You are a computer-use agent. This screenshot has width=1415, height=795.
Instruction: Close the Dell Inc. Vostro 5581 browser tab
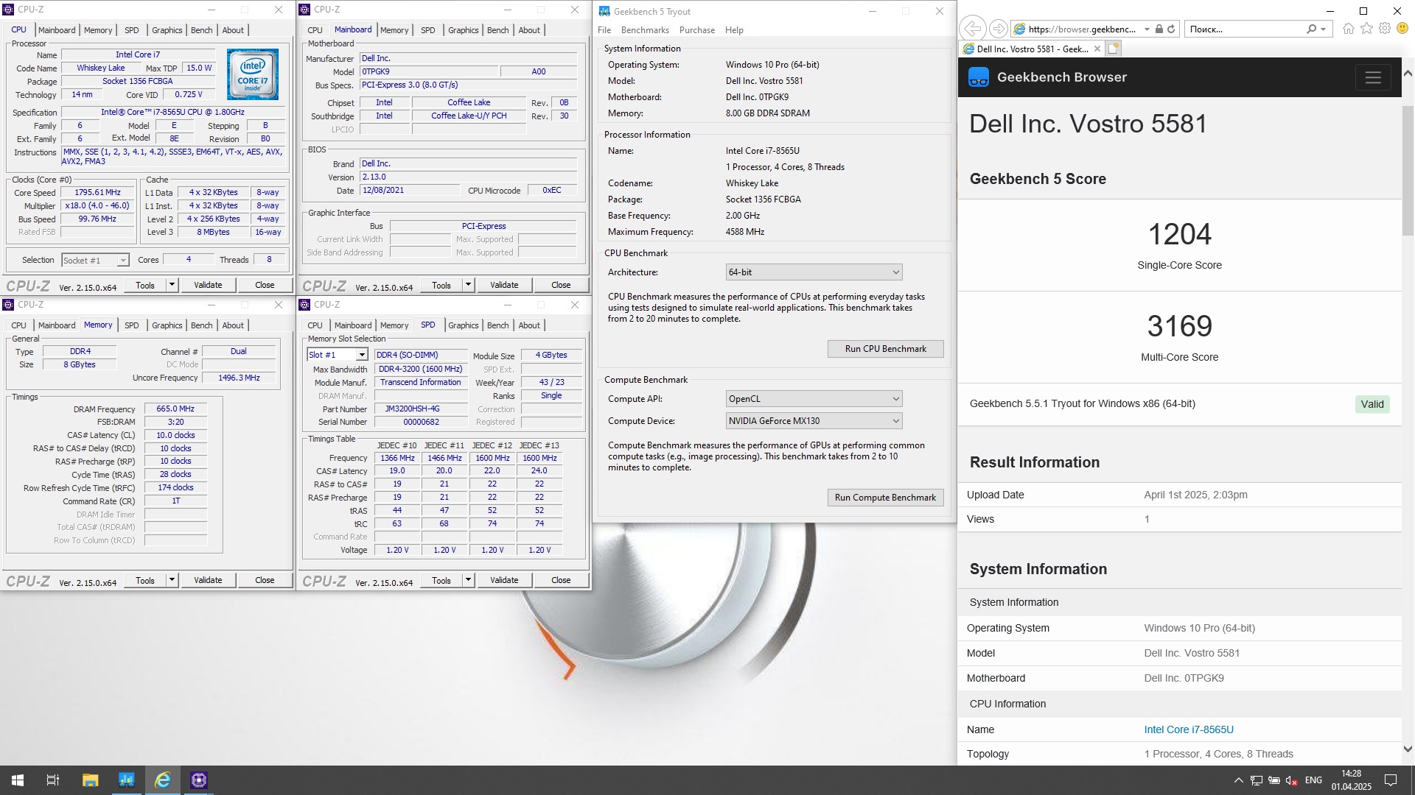(x=1097, y=49)
